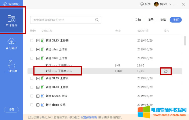The image size is (189, 120).
Task: Open the 本地备份 local backup section
Action: pos(11,21)
